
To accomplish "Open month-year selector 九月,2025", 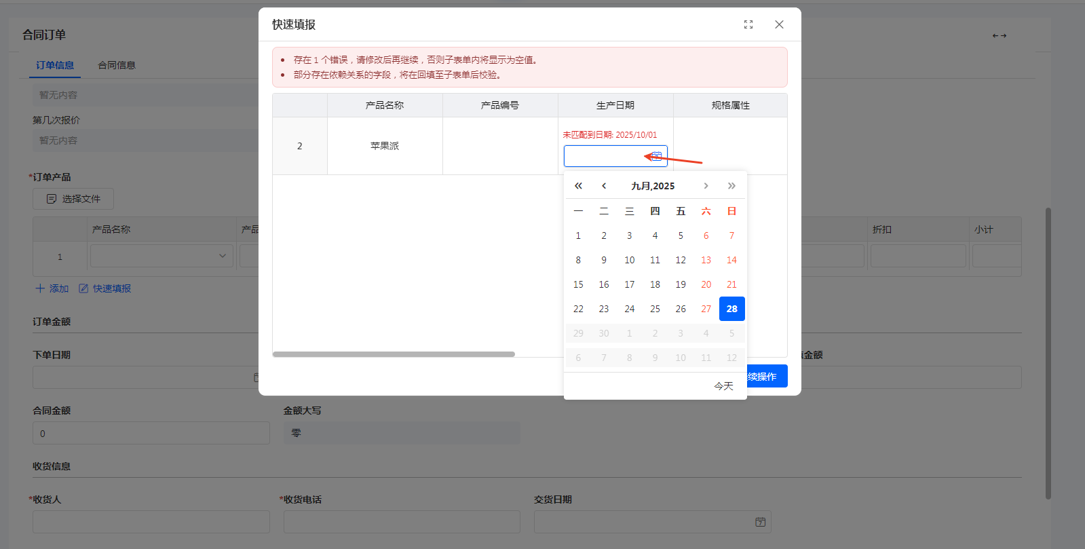I will coord(653,186).
